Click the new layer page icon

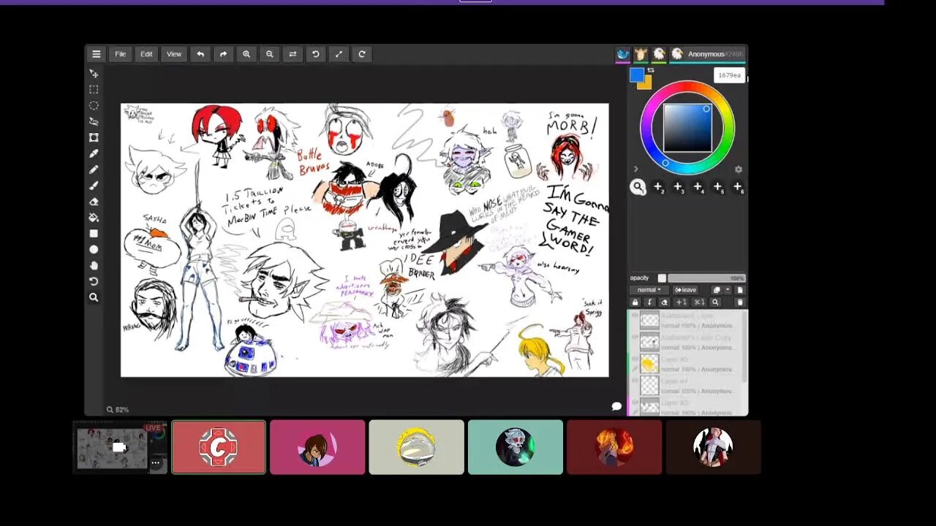click(x=740, y=290)
